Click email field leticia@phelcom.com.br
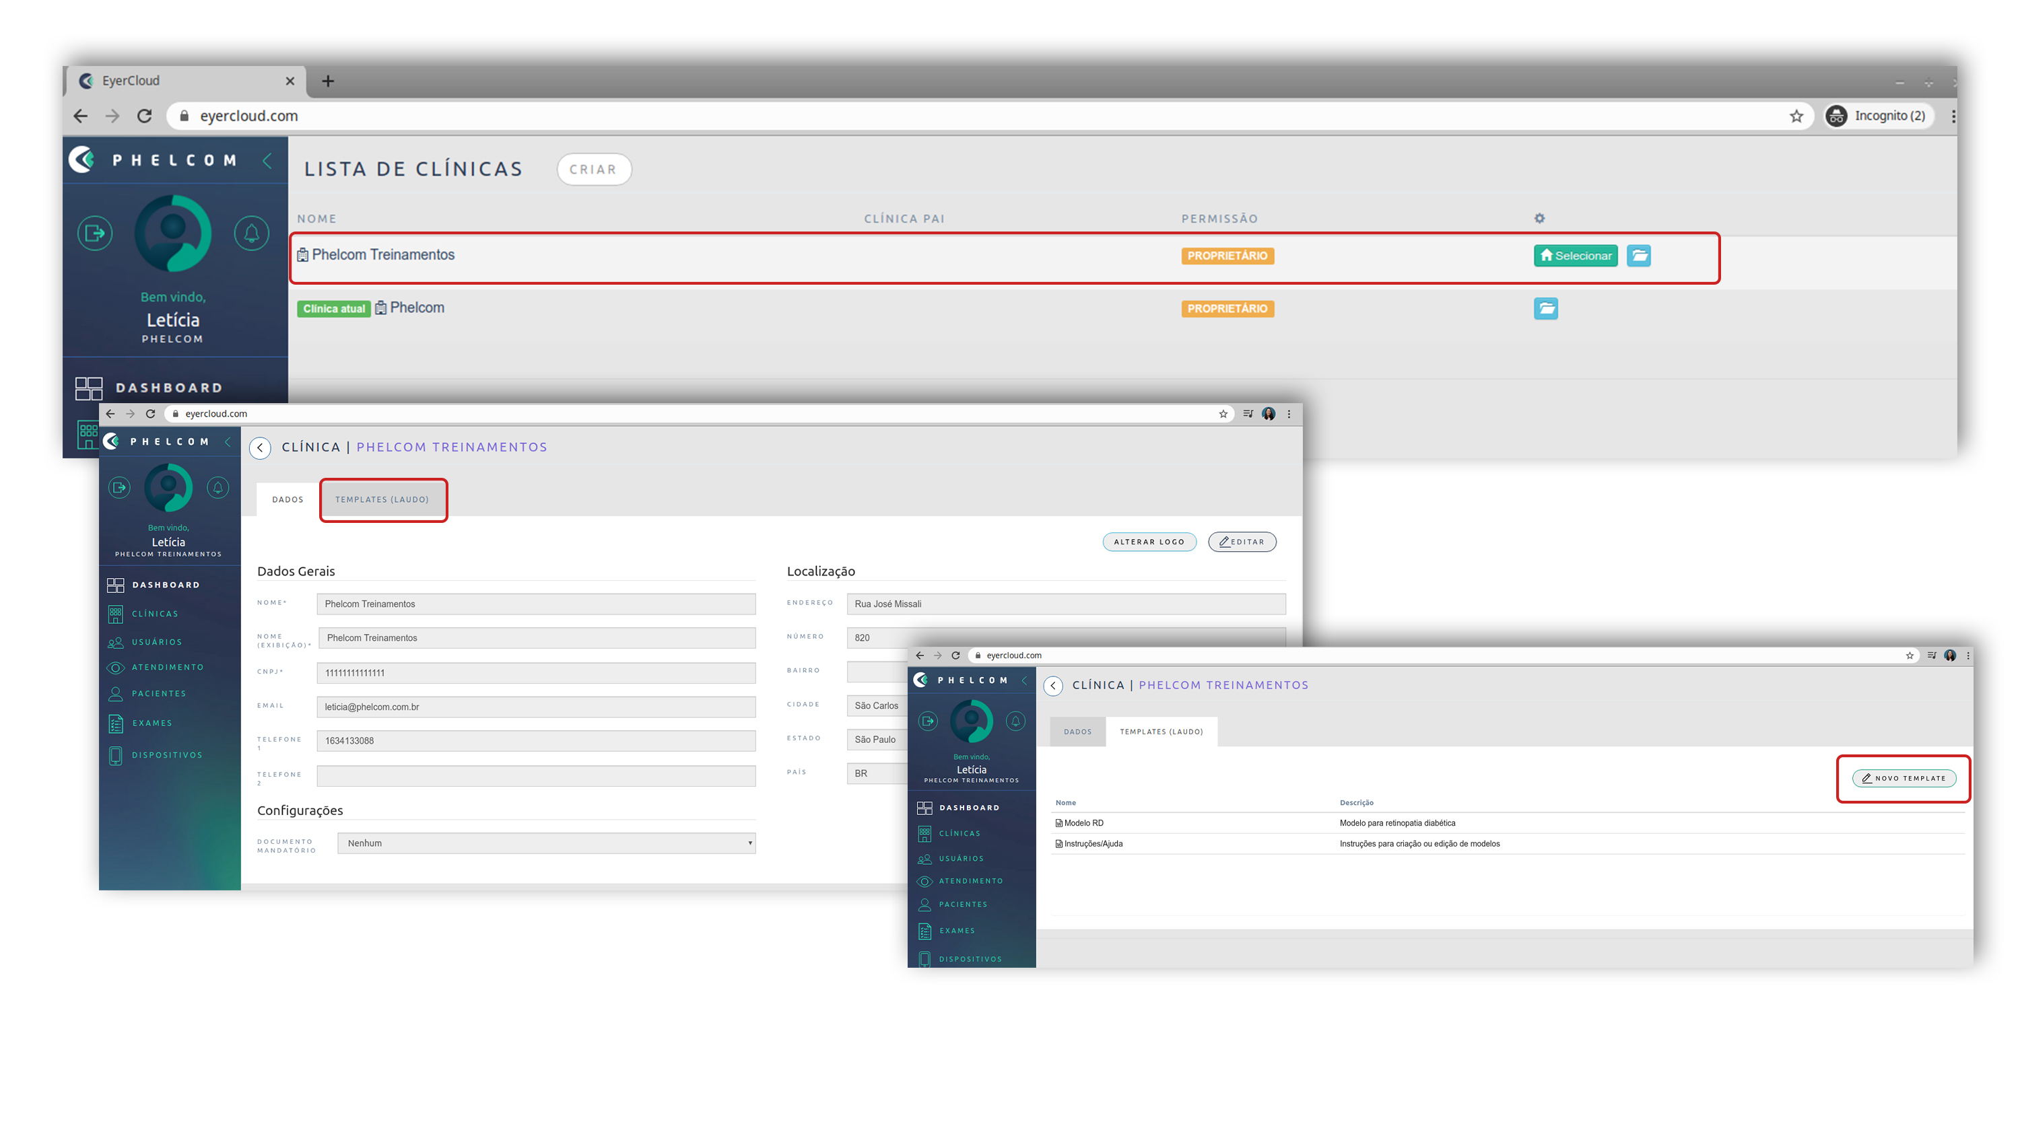2020x1136 pixels. pos(537,707)
